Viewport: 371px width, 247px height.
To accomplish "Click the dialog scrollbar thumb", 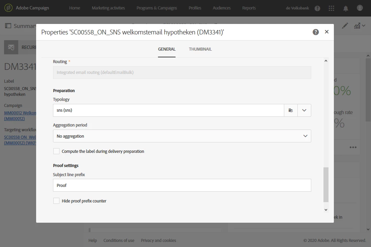I will [326, 185].
